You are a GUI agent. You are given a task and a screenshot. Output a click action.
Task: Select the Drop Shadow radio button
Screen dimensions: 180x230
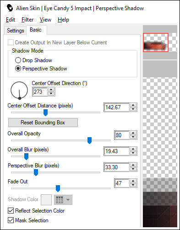18,60
